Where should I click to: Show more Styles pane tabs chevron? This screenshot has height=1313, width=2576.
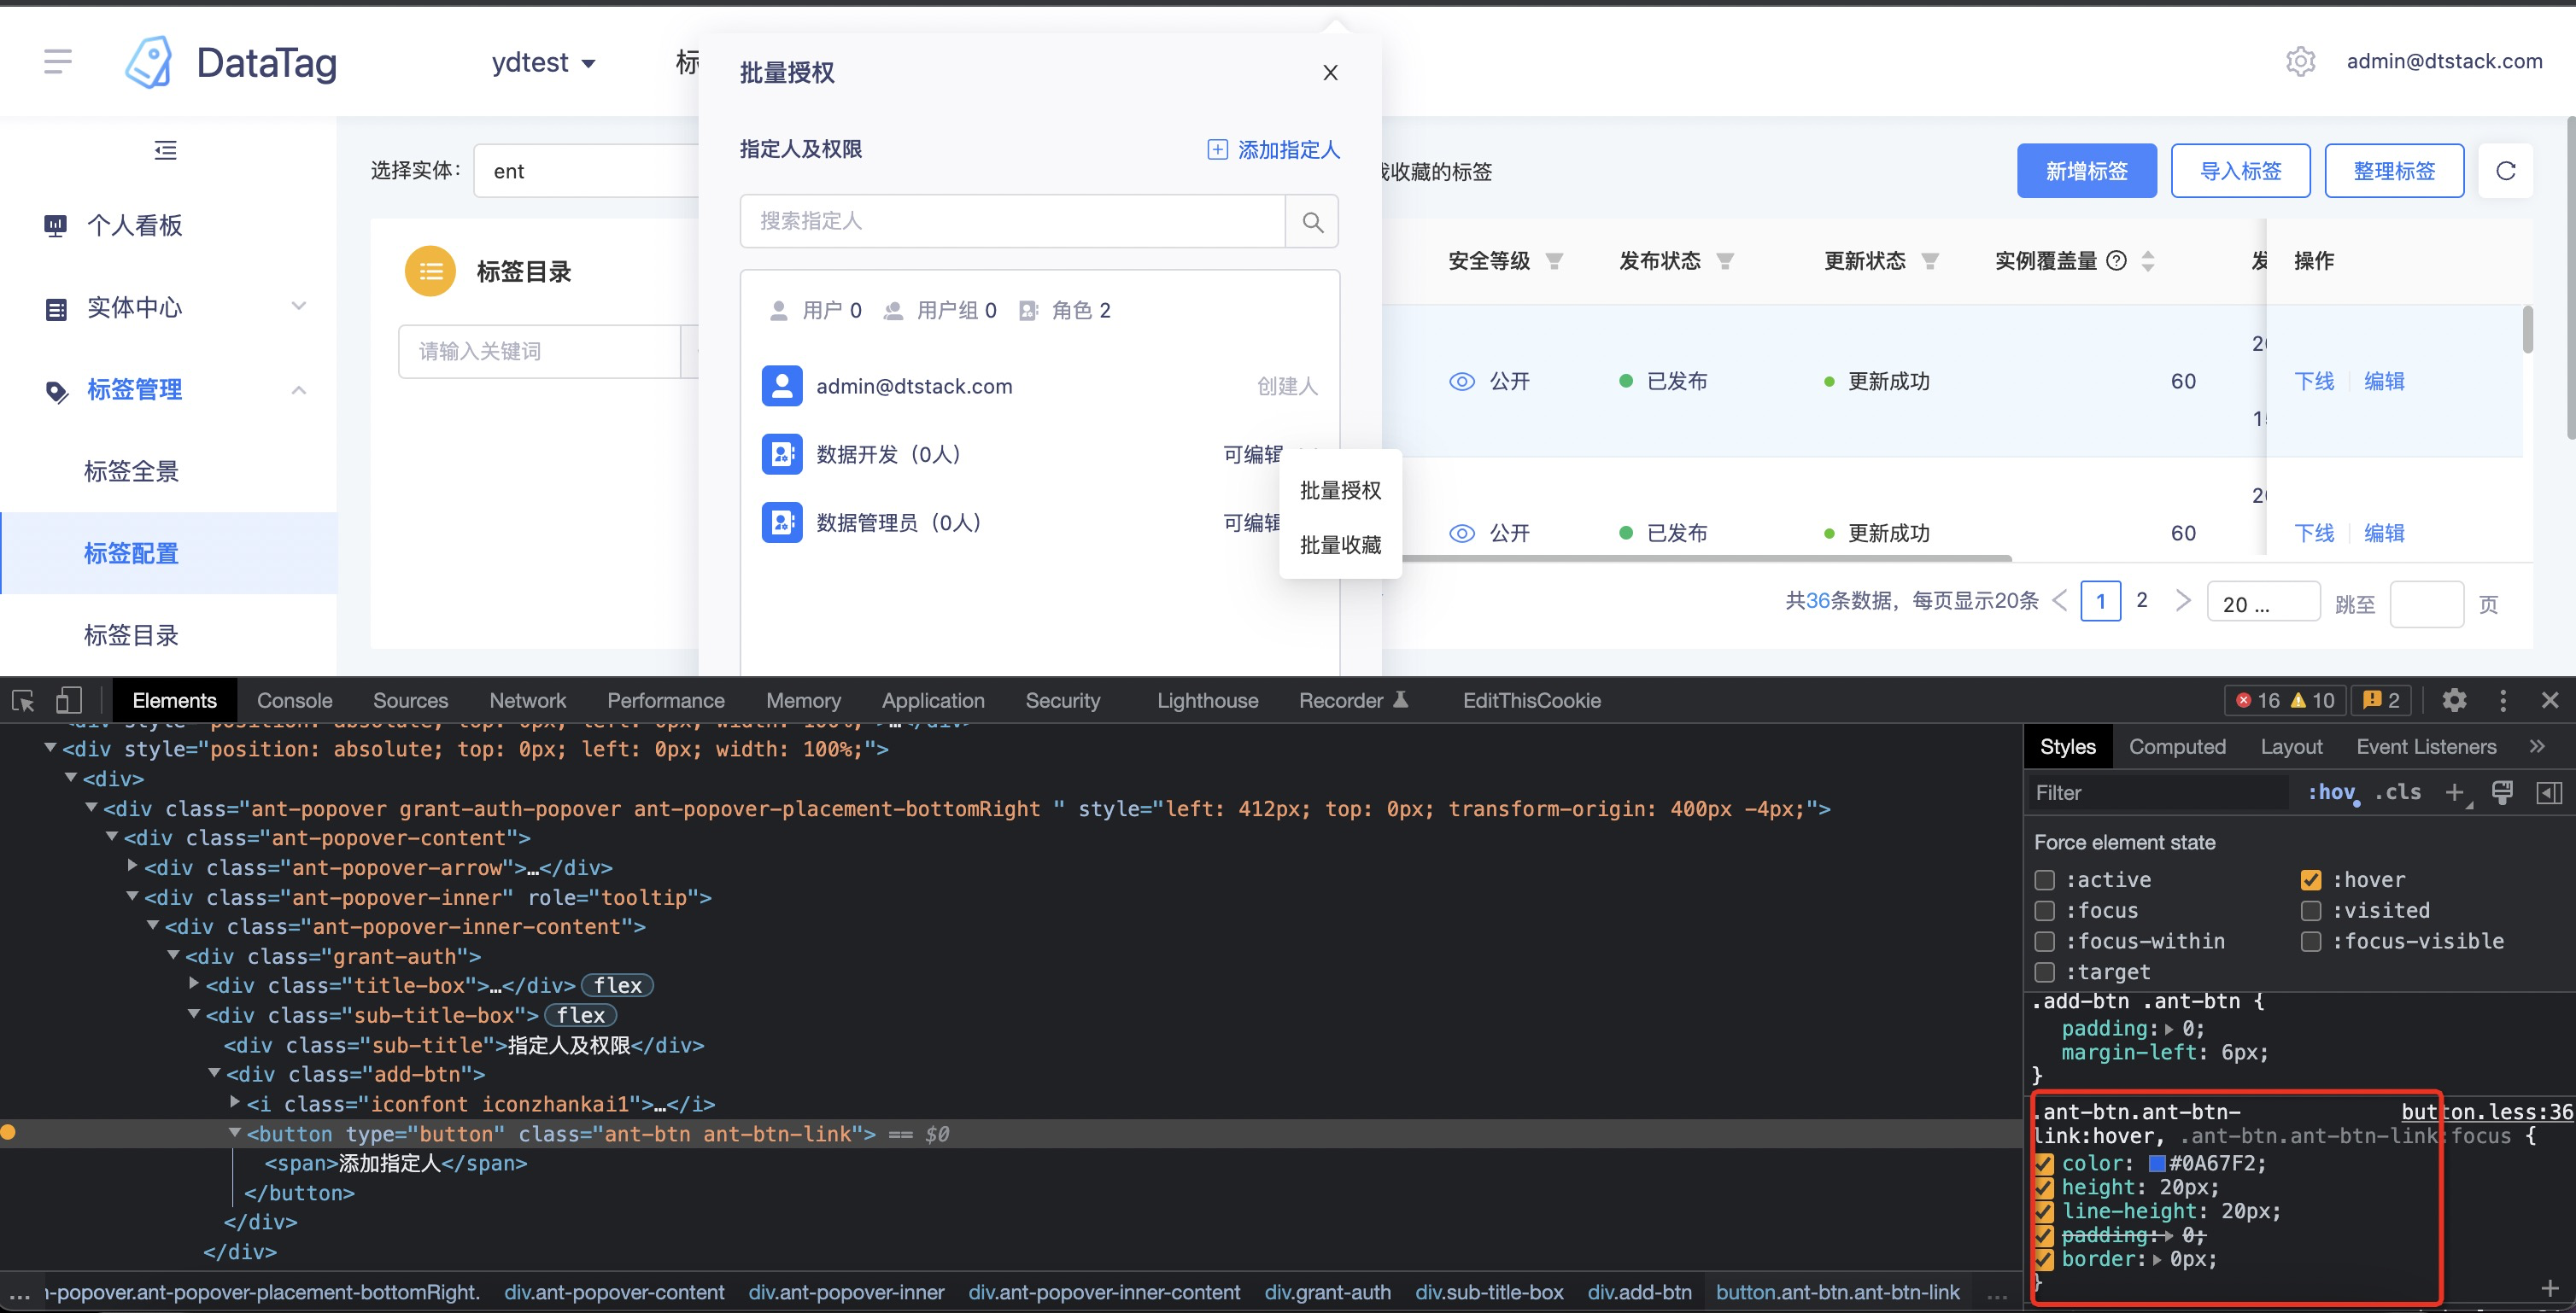click(2537, 746)
